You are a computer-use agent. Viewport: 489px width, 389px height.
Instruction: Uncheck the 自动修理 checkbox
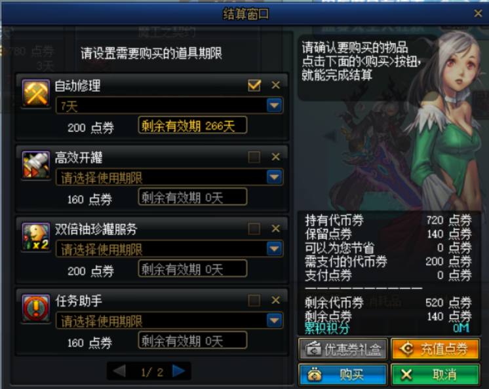click(254, 85)
